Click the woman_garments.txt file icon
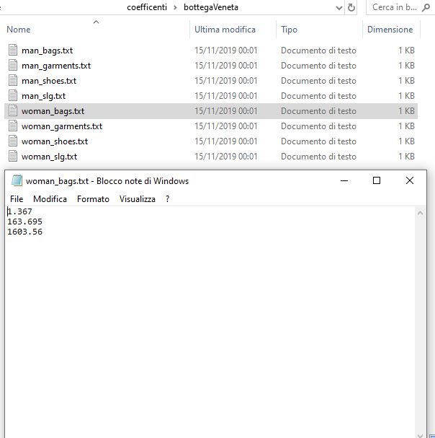The width and height of the screenshot is (435, 438). [x=13, y=126]
